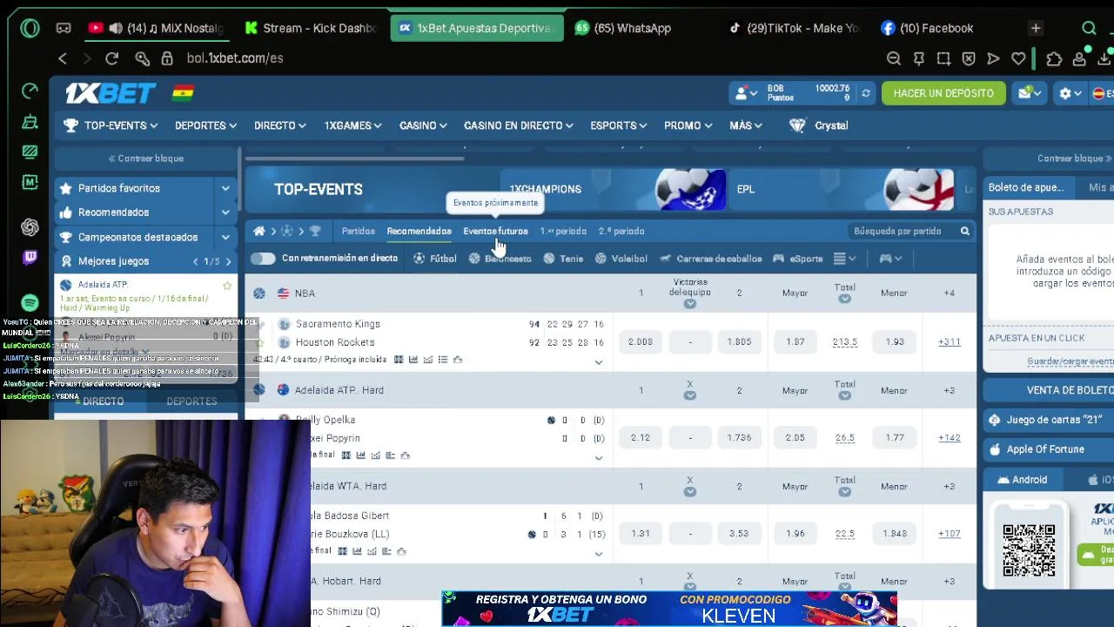Filter by eSports category
This screenshot has width=1114, height=627.
(797, 259)
